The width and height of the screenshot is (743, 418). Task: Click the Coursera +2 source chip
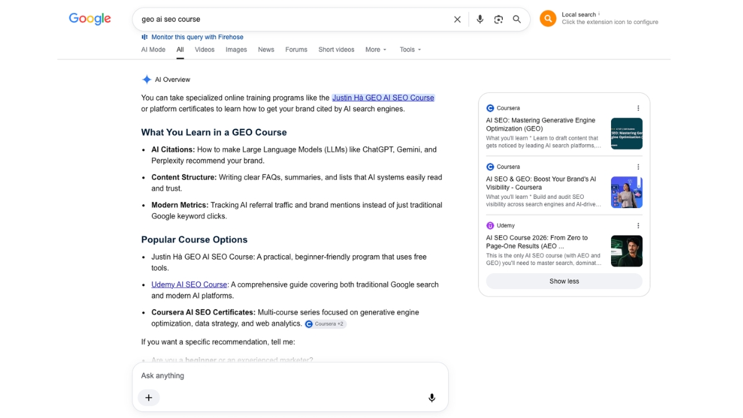click(x=325, y=324)
